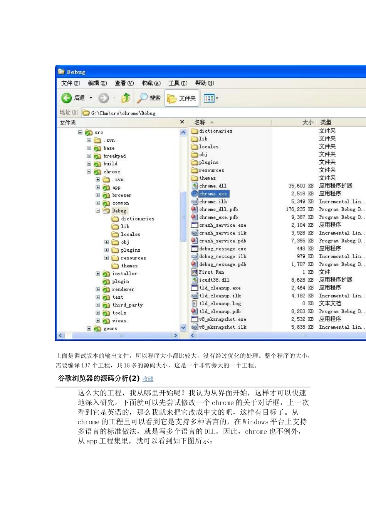Open the 工具(T) menu
This screenshot has width=366, height=518.
[x=178, y=83]
